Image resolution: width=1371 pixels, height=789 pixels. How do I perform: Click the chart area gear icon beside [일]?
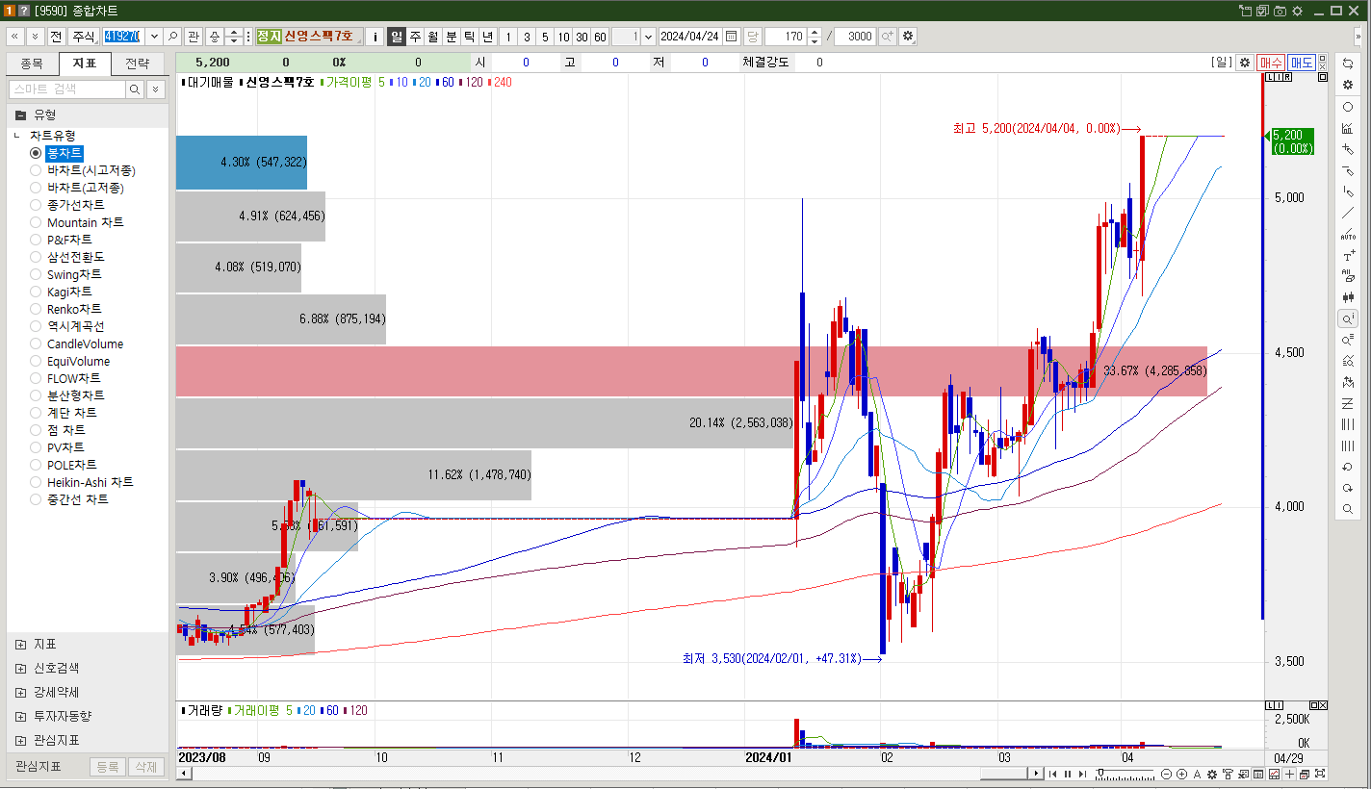click(1244, 62)
